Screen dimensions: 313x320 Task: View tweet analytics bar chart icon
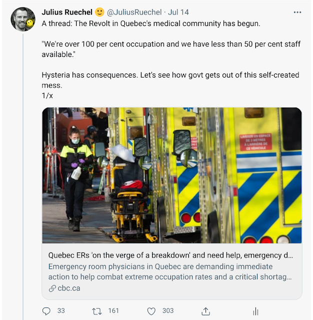coord(255,311)
